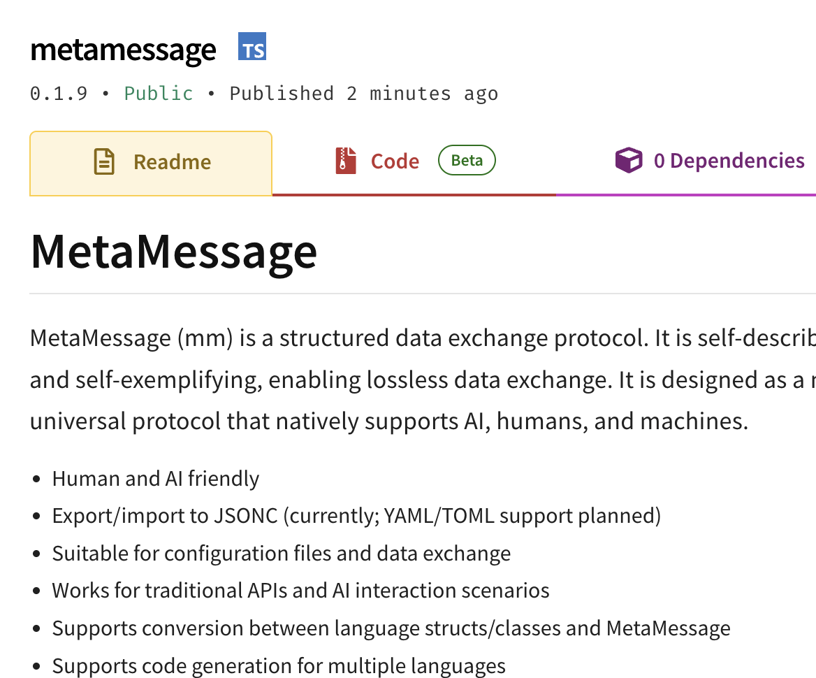Click the Readme document icon

[x=104, y=161]
